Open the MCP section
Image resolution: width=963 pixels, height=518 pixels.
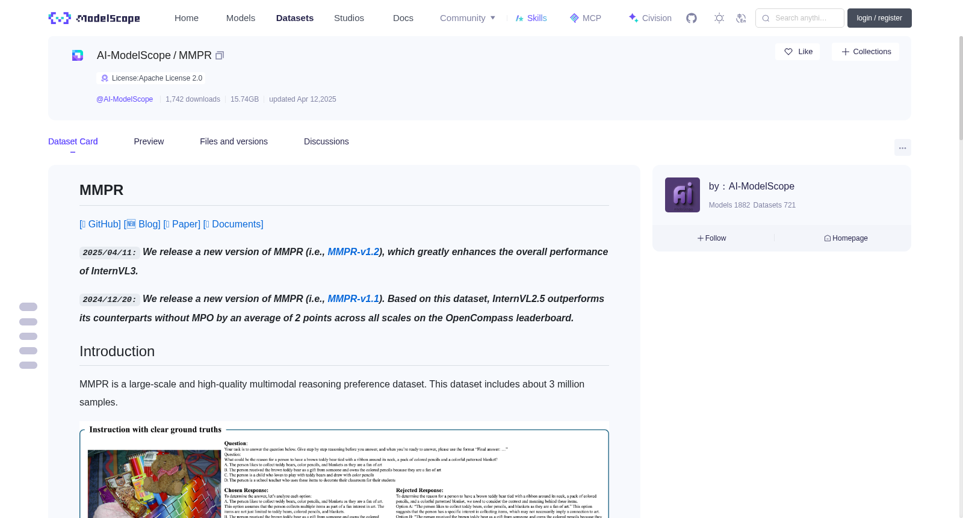[586, 18]
